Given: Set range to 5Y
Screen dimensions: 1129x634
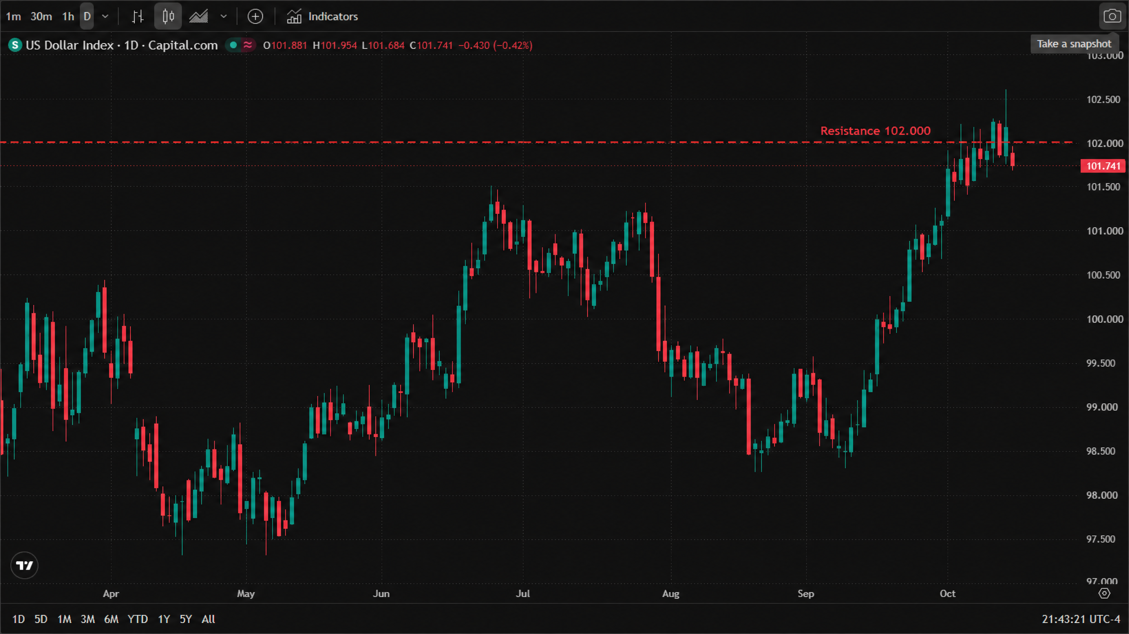Looking at the screenshot, I should pos(186,619).
